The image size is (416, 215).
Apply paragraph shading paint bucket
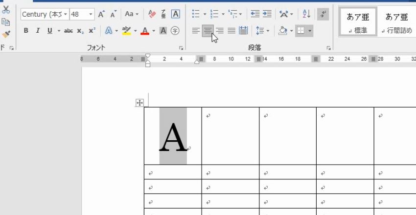coord(283,31)
